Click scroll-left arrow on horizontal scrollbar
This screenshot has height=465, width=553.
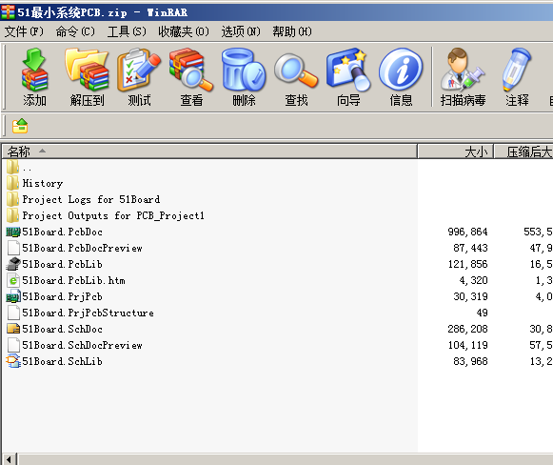click(x=9, y=459)
